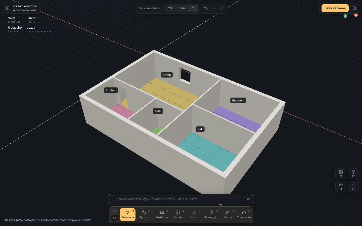Click the 'bozza' version status text
The image size is (362, 226).
coord(31,28)
